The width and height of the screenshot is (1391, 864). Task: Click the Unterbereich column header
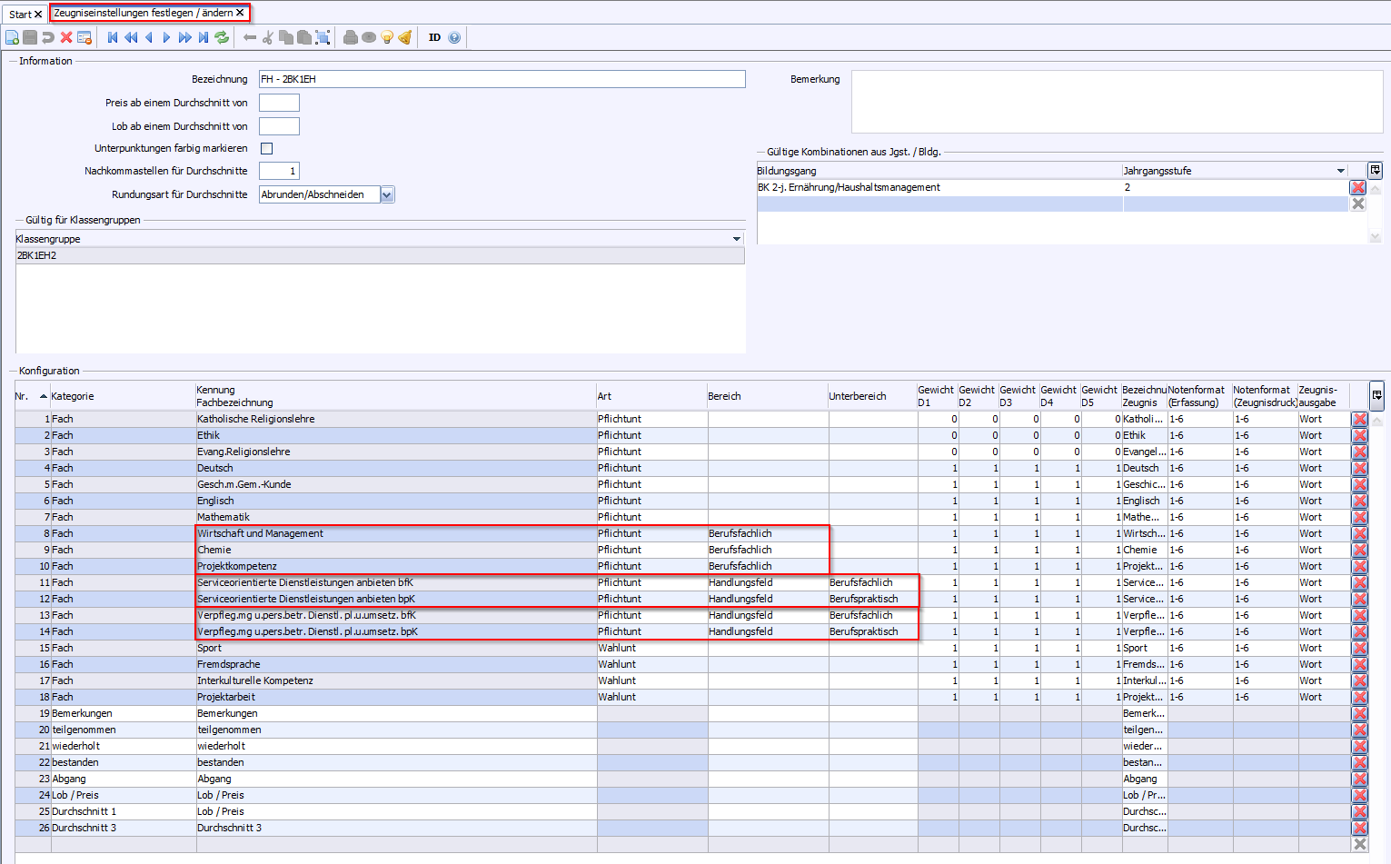pos(872,396)
